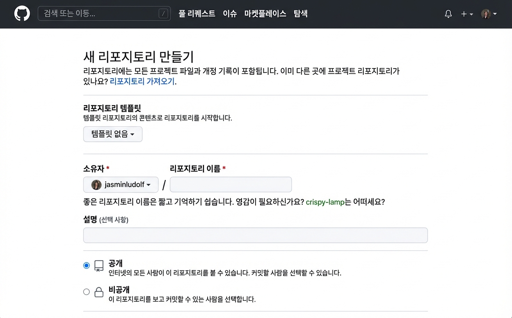Open the GitHub home logo
The height and width of the screenshot is (318, 512).
[22, 14]
